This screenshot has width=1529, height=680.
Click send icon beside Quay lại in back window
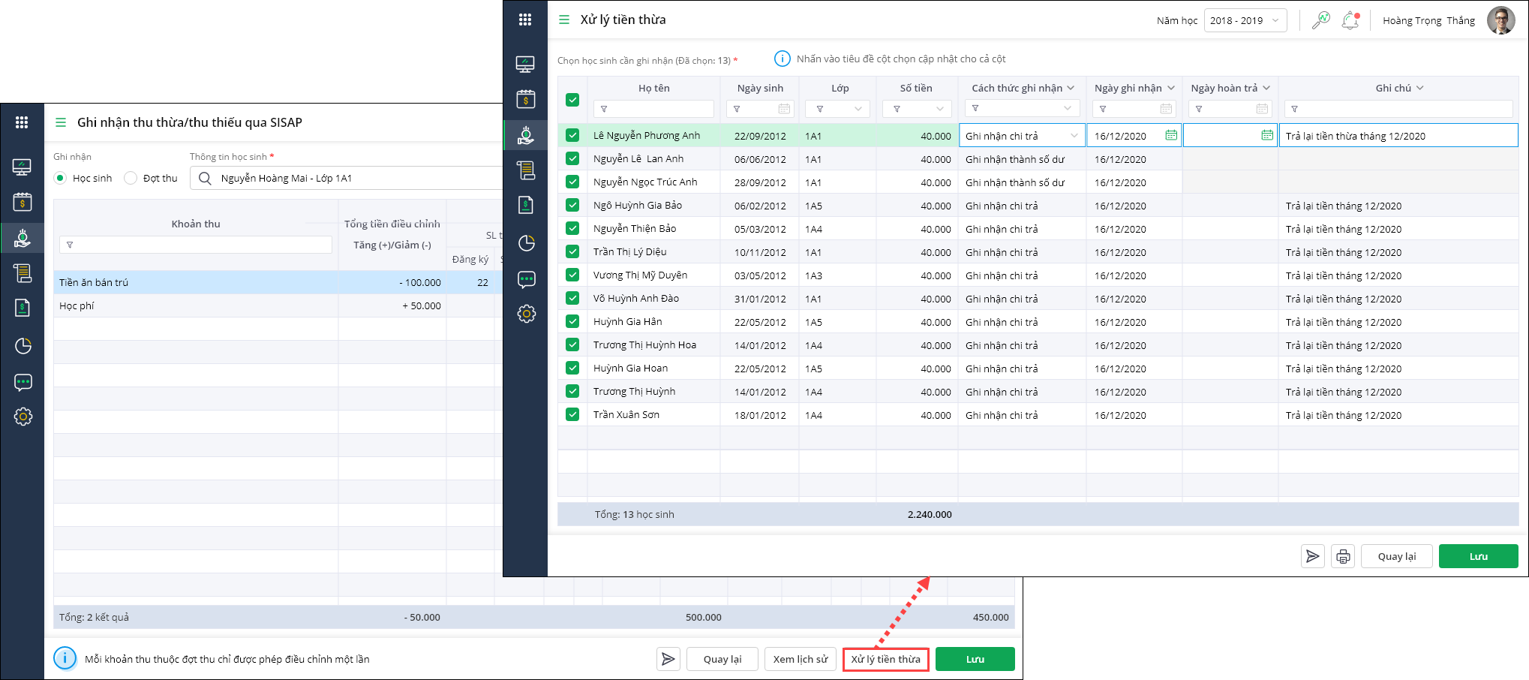point(668,659)
